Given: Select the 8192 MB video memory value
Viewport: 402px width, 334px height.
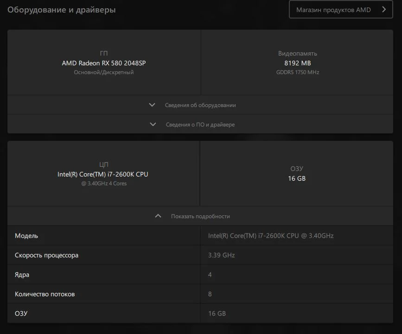Looking at the screenshot, I should [297, 63].
